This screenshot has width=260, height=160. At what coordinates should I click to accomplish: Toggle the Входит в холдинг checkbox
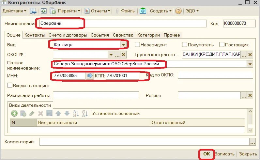tap(10, 85)
